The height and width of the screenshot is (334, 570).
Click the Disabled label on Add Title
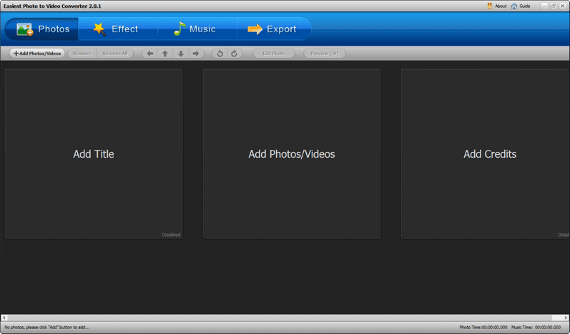pyautogui.click(x=171, y=235)
